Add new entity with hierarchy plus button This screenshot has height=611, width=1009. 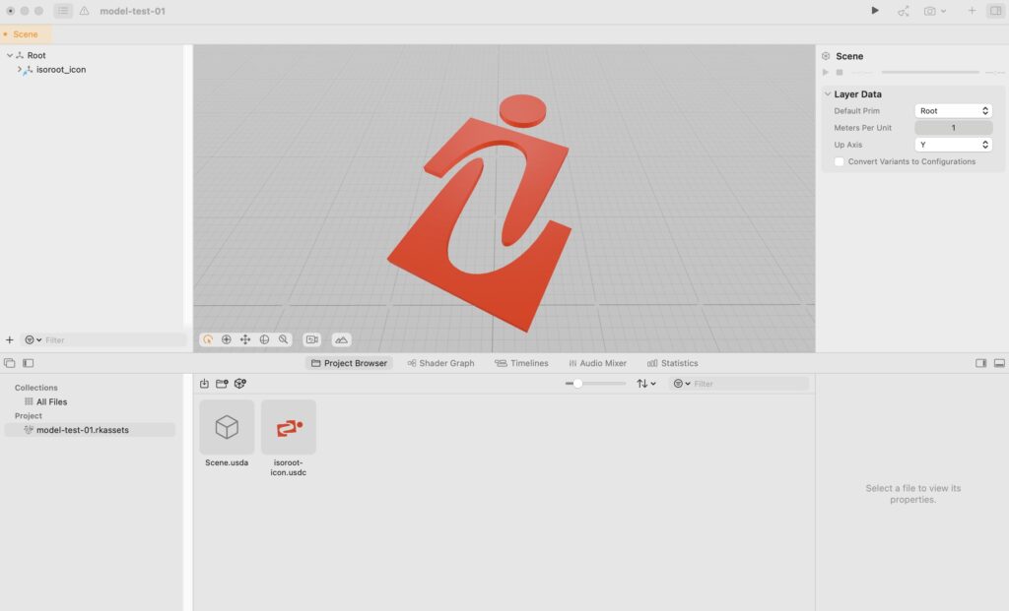click(10, 339)
